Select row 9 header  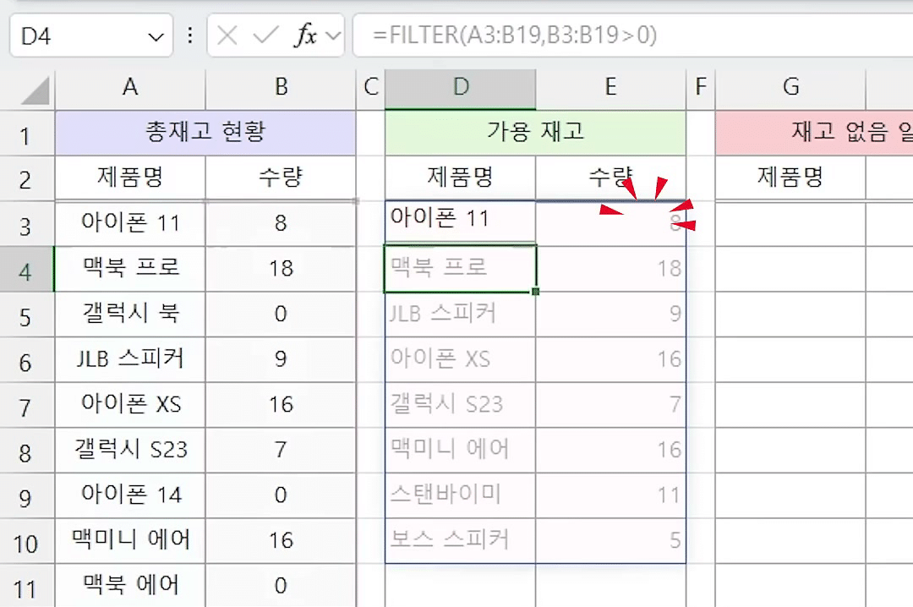[27, 496]
